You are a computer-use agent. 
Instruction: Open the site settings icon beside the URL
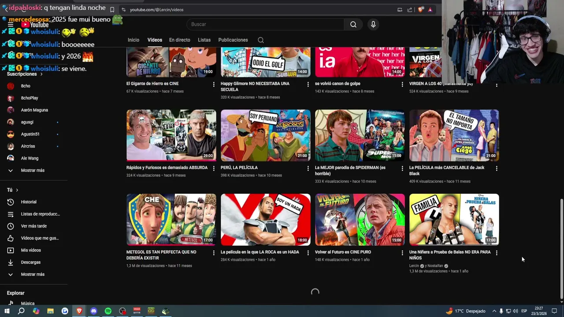pyautogui.click(x=123, y=10)
